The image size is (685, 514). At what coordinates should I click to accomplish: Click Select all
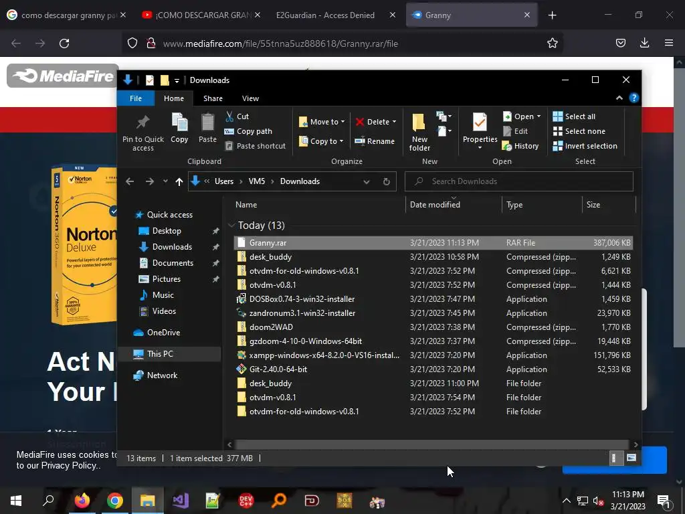[x=574, y=116]
